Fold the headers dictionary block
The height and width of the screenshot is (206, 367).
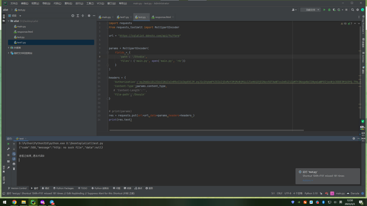[108, 78]
